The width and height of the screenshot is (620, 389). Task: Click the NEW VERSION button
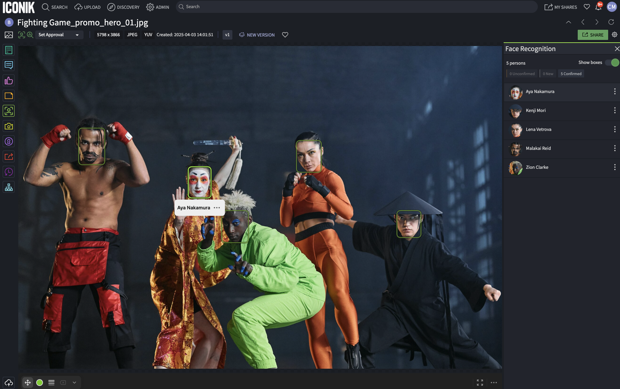click(x=257, y=35)
